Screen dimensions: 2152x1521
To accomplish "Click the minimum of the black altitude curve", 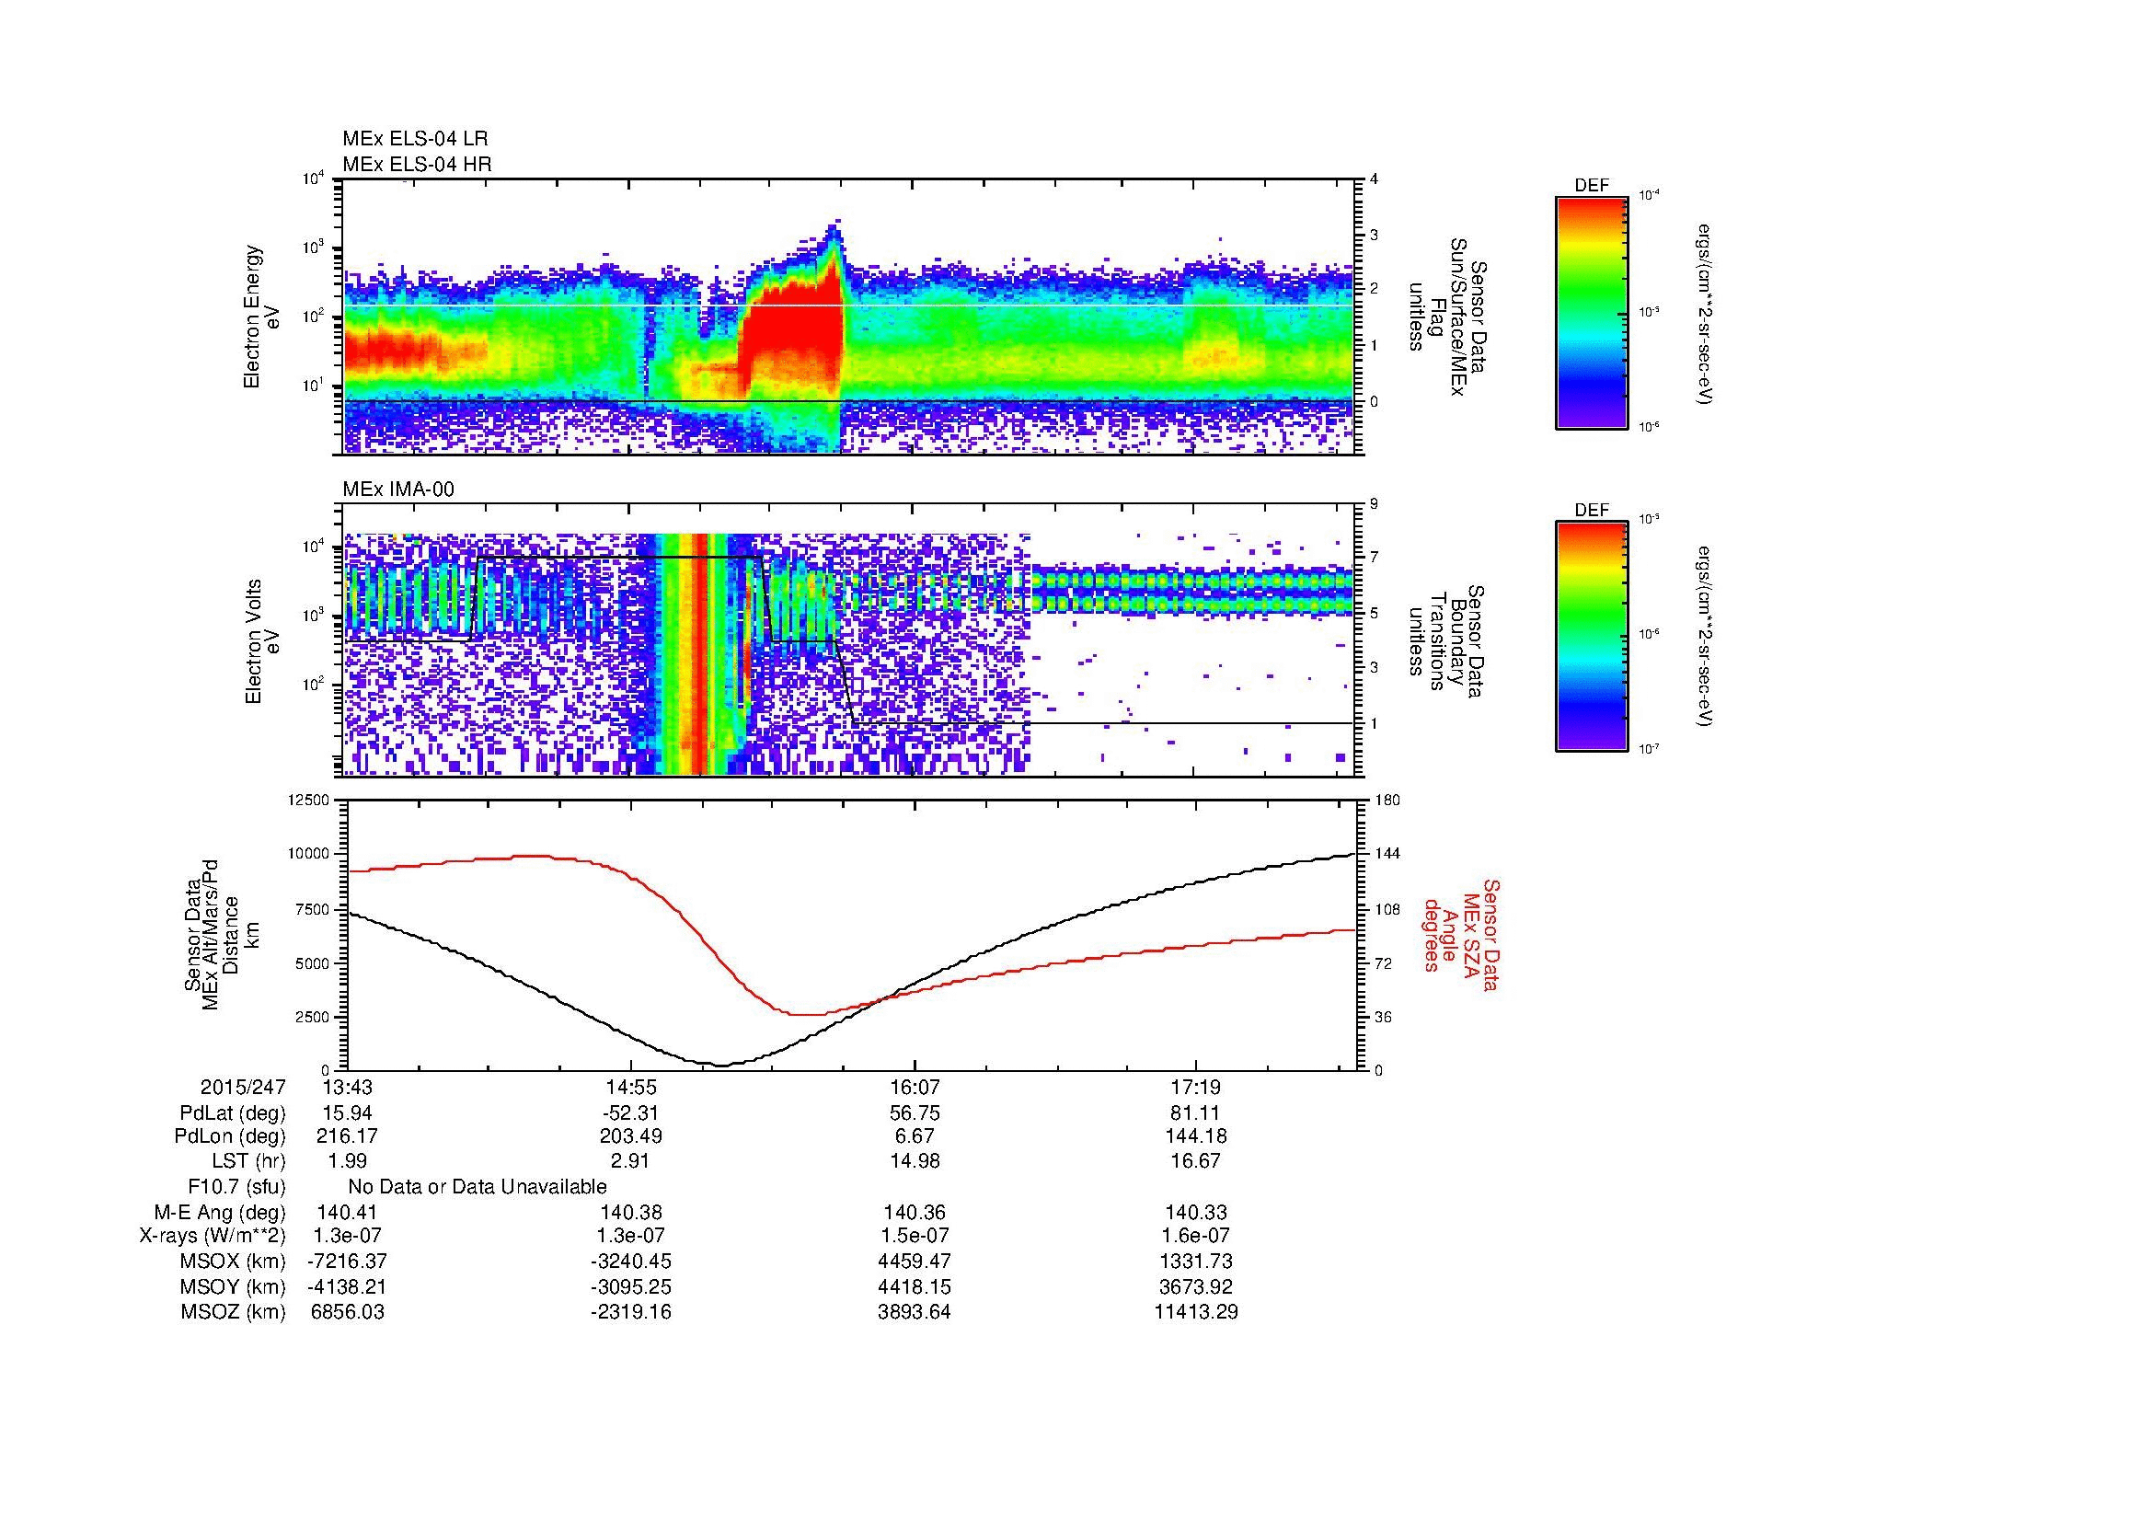I will coord(719,1065).
